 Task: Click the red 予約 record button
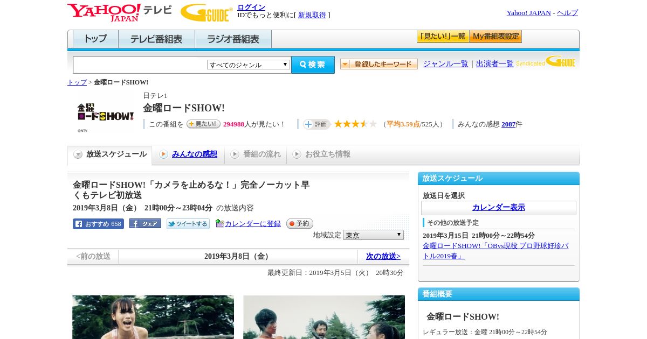pos(300,223)
